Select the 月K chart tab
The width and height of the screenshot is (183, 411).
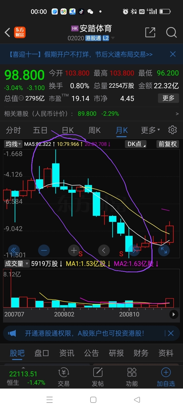pos(121,130)
